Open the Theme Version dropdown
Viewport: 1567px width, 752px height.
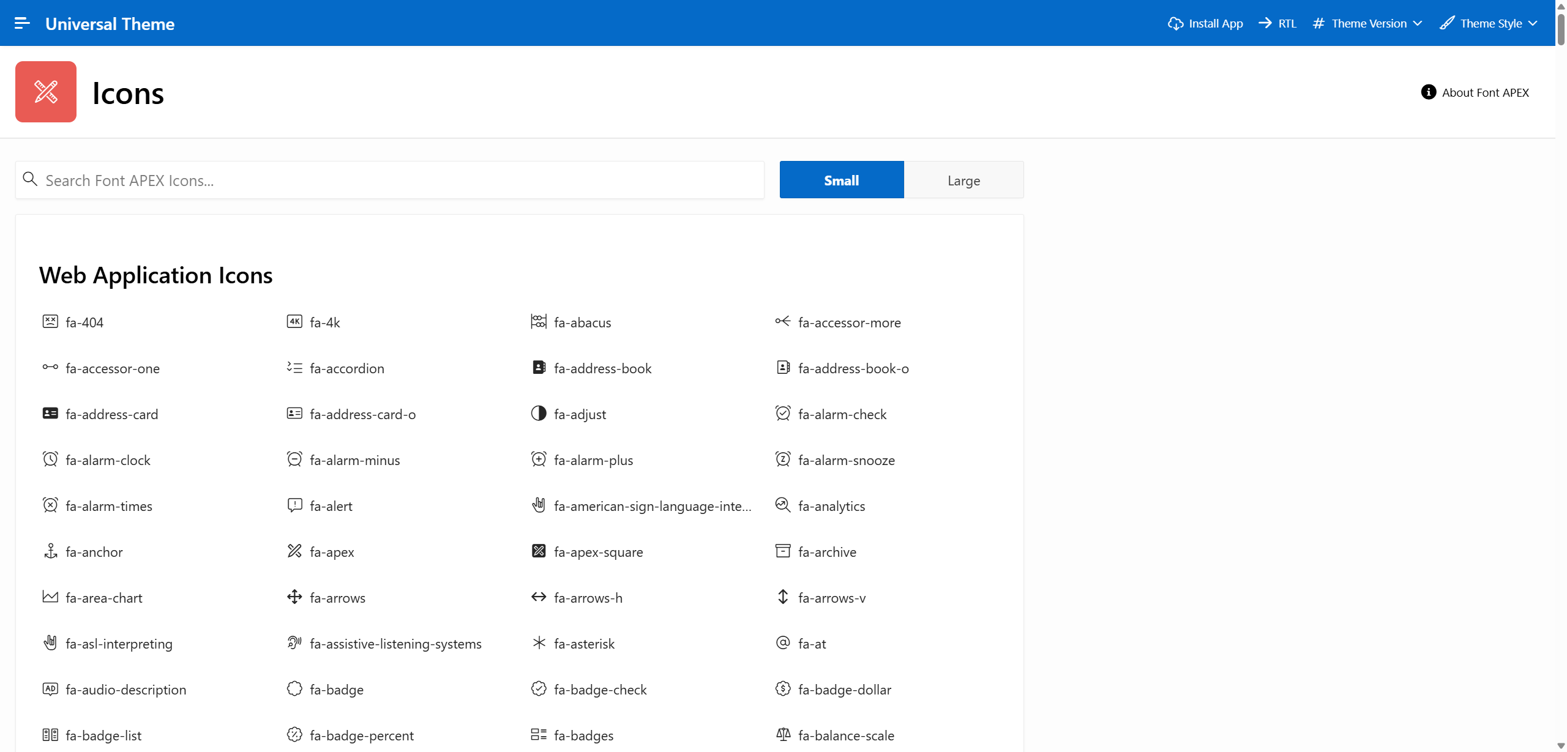[x=1367, y=23]
